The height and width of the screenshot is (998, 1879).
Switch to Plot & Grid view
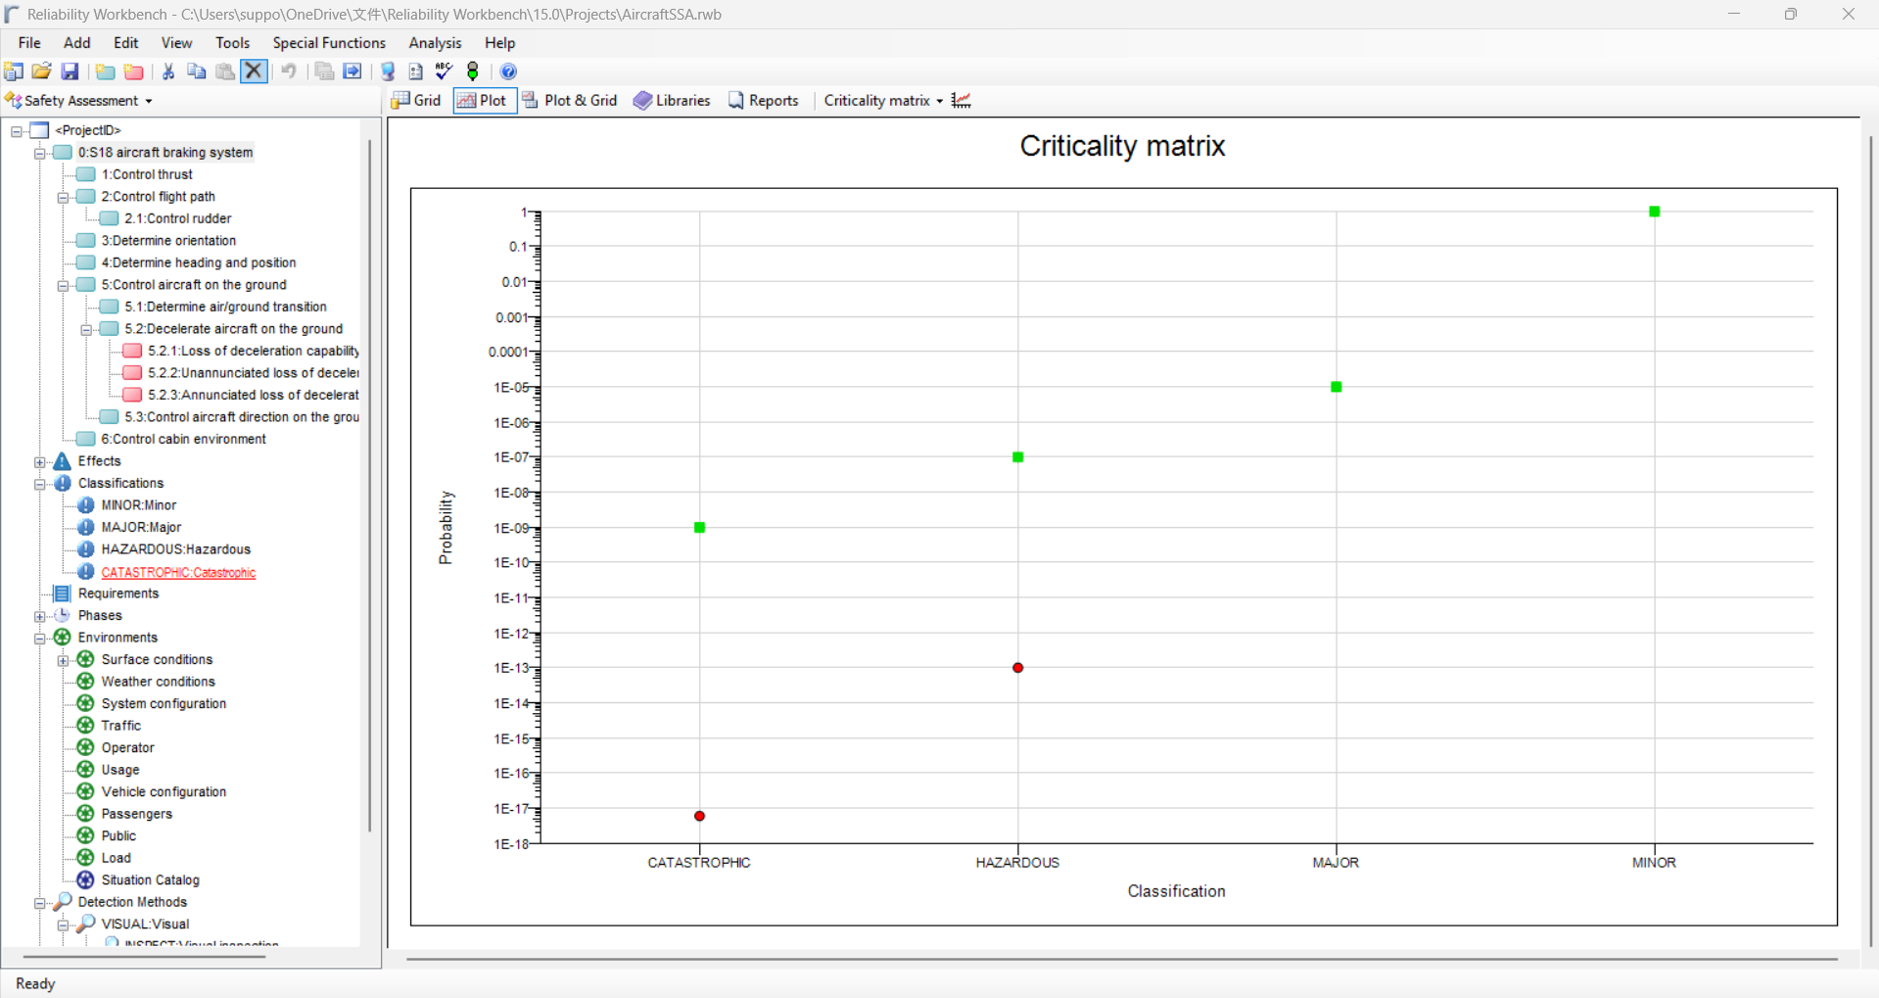tap(570, 101)
